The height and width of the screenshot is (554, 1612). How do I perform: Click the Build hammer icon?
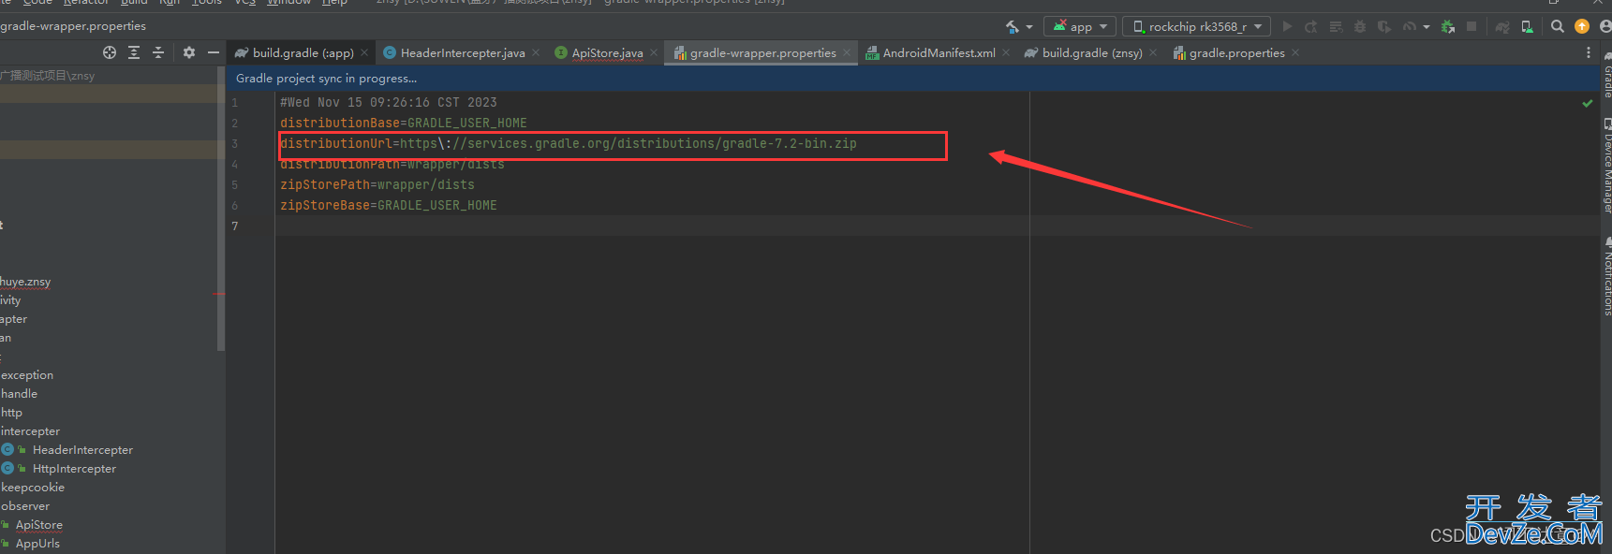tap(1013, 26)
